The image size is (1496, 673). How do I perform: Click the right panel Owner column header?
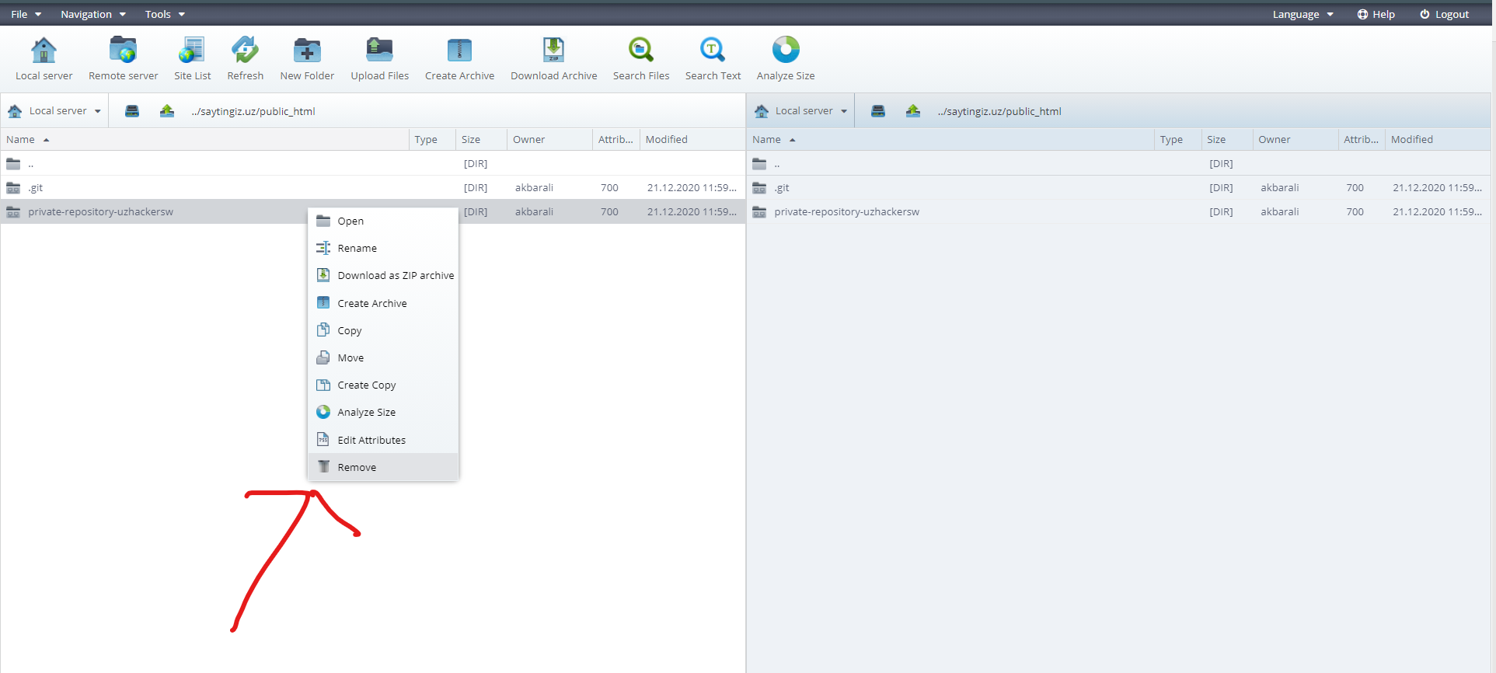1295,139
